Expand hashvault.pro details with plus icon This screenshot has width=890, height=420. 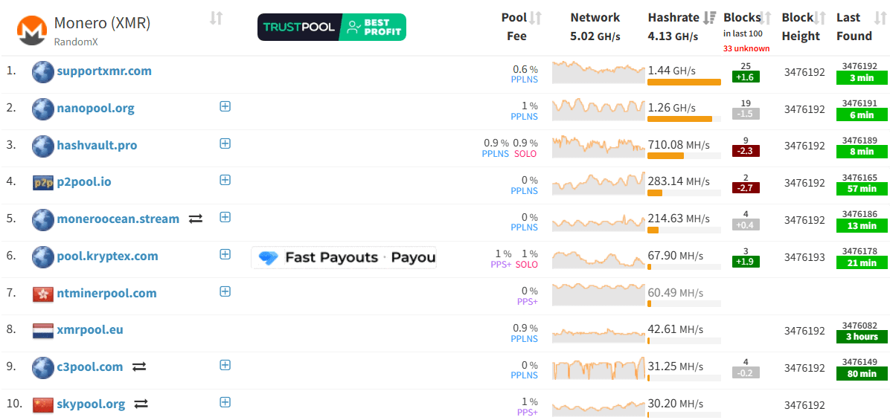click(x=225, y=143)
